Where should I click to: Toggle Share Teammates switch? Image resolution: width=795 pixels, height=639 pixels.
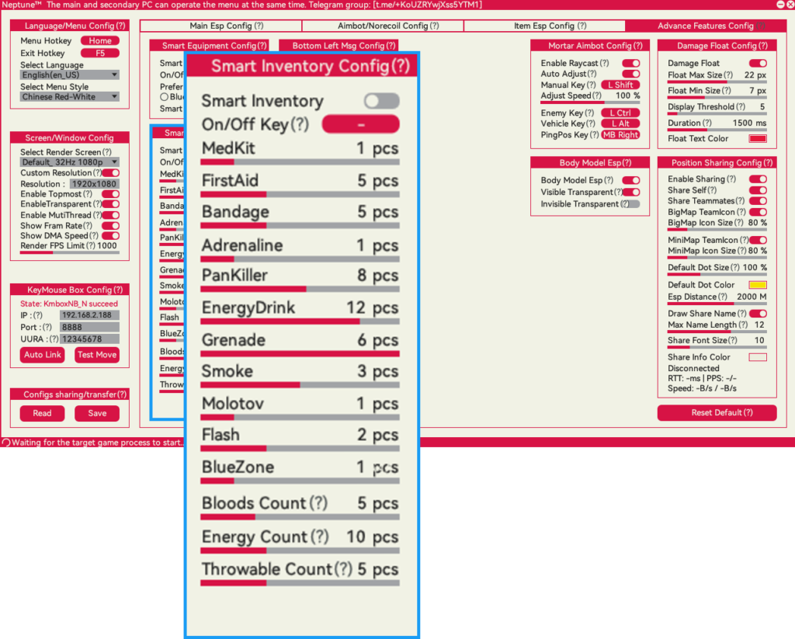(758, 201)
